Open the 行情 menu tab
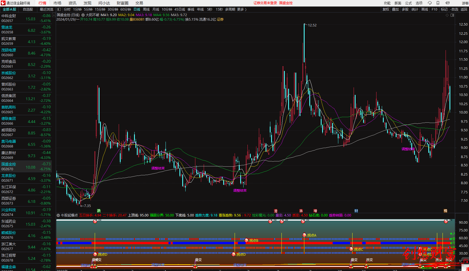Viewport: 469px width, 271px height. tap(42, 3)
